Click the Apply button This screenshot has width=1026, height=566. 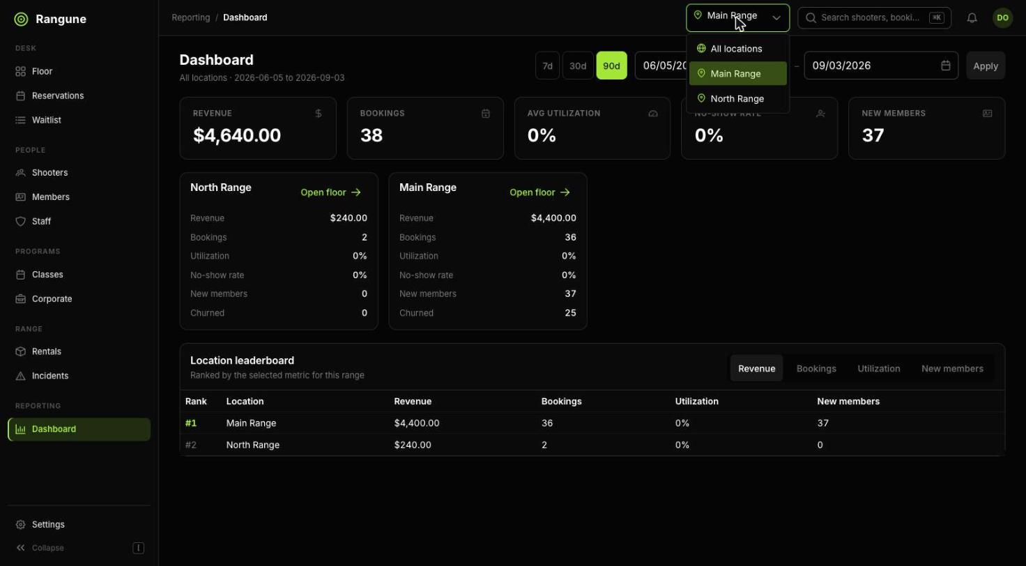click(986, 66)
